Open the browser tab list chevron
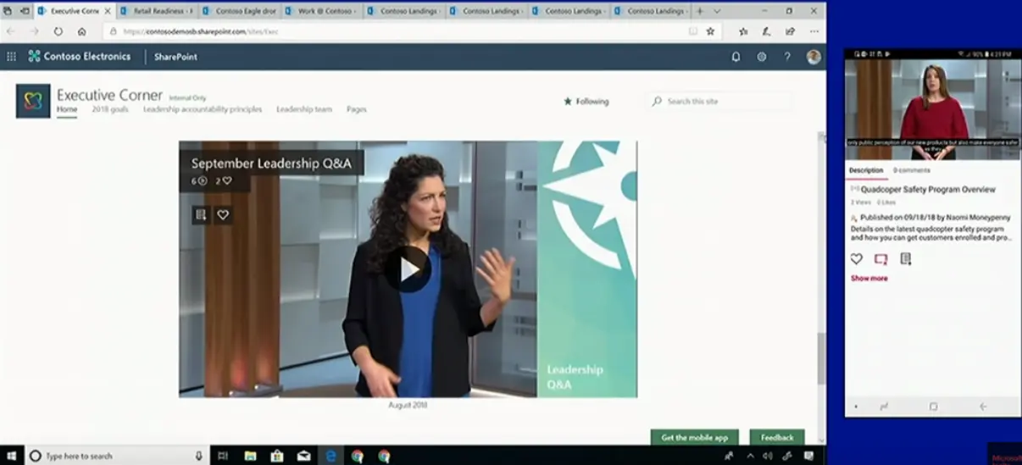This screenshot has height=465, width=1022. point(717,11)
